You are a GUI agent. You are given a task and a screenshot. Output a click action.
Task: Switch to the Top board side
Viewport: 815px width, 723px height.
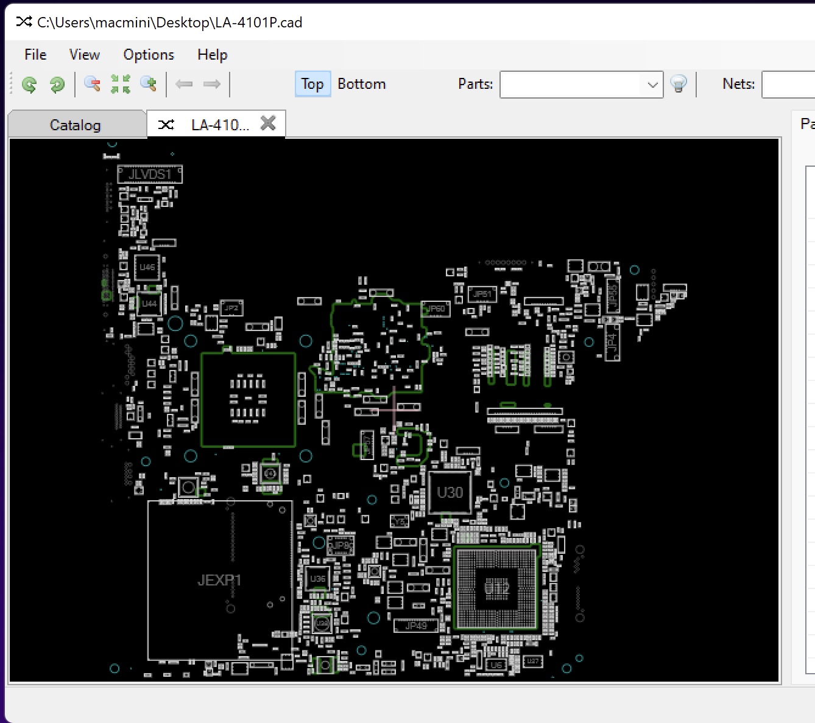[x=312, y=84]
